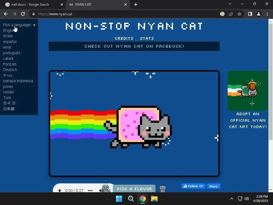
Task: View site information lock icon
Action: (x=34, y=14)
